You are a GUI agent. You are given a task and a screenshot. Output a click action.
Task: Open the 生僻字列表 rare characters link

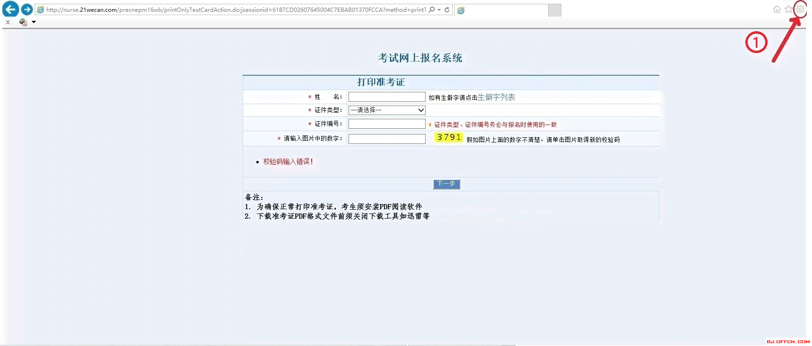pyautogui.click(x=496, y=97)
